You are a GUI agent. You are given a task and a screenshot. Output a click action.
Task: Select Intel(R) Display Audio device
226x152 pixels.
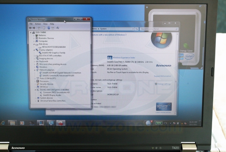[x=52, y=95]
